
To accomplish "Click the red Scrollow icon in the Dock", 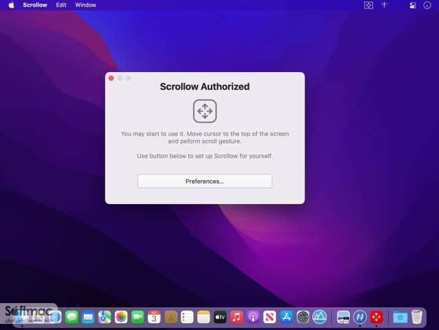I will point(376,317).
